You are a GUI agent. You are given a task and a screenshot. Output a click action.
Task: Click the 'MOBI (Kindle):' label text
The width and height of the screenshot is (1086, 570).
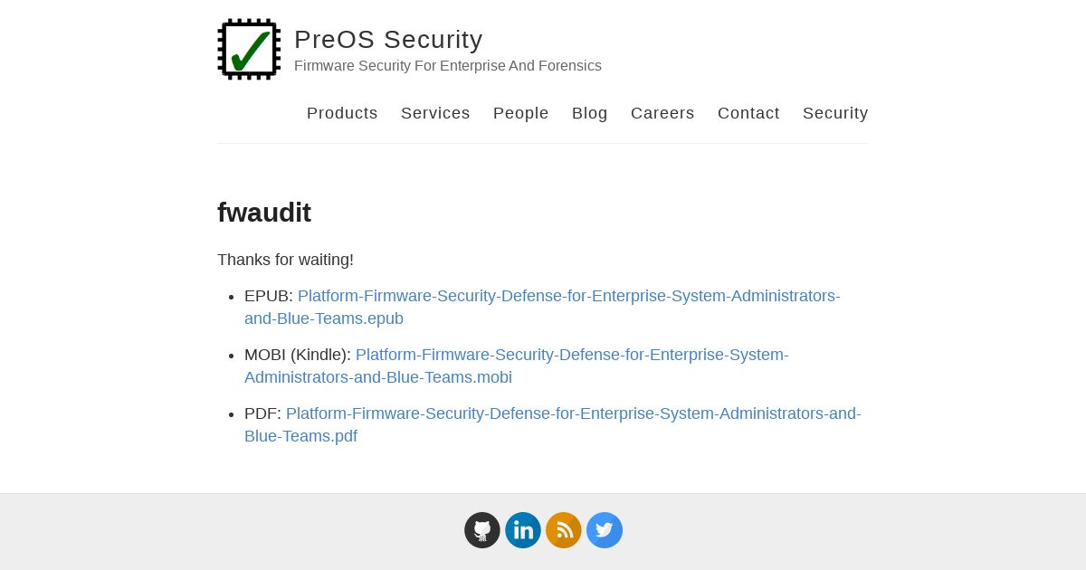297,355
